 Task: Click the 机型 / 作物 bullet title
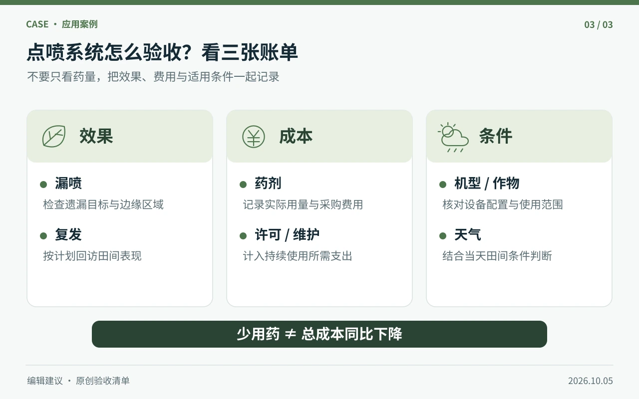(487, 184)
